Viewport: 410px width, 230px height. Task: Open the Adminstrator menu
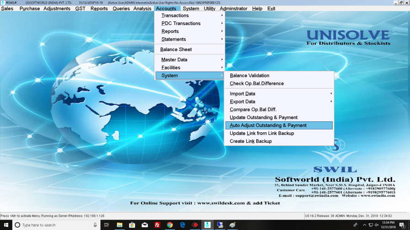pos(233,9)
